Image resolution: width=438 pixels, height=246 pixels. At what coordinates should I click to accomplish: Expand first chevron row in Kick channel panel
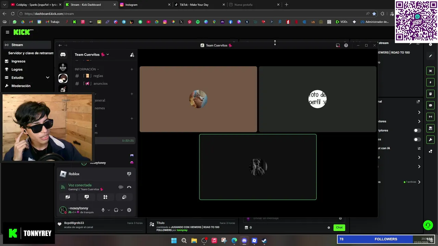click(x=419, y=112)
